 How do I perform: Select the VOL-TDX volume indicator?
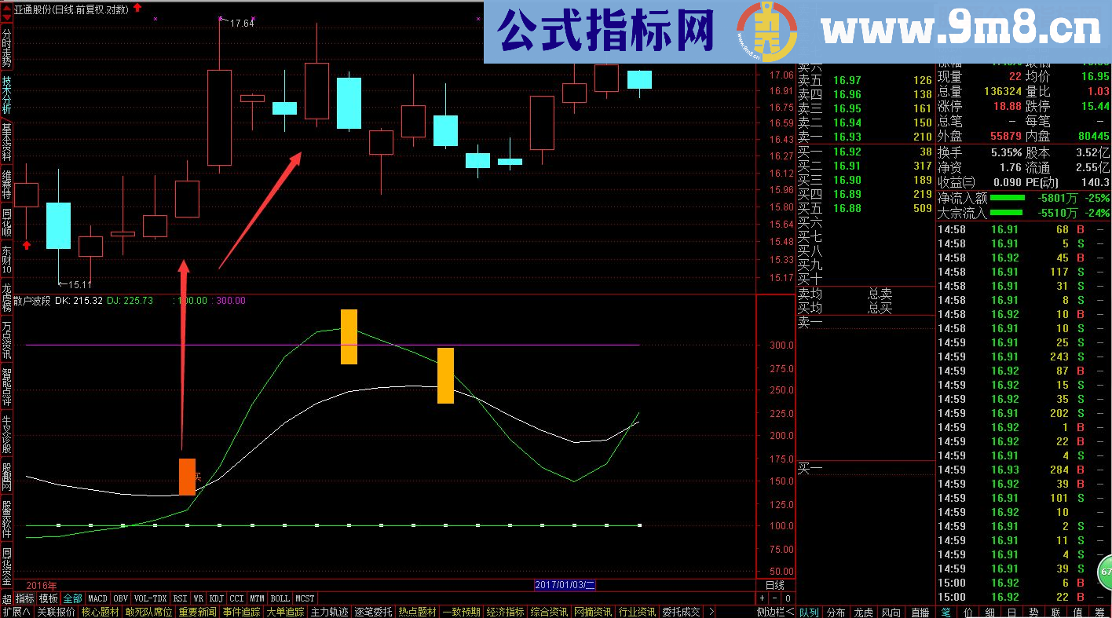tap(149, 598)
